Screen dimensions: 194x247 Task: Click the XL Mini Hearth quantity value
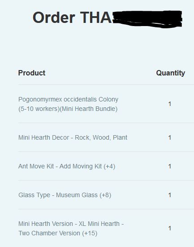(170, 229)
